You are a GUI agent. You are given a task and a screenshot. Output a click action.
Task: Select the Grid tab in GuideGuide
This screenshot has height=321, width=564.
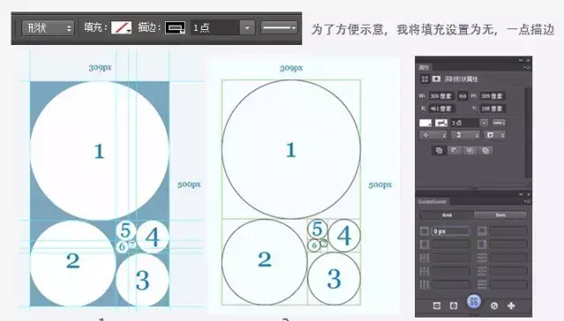click(447, 215)
